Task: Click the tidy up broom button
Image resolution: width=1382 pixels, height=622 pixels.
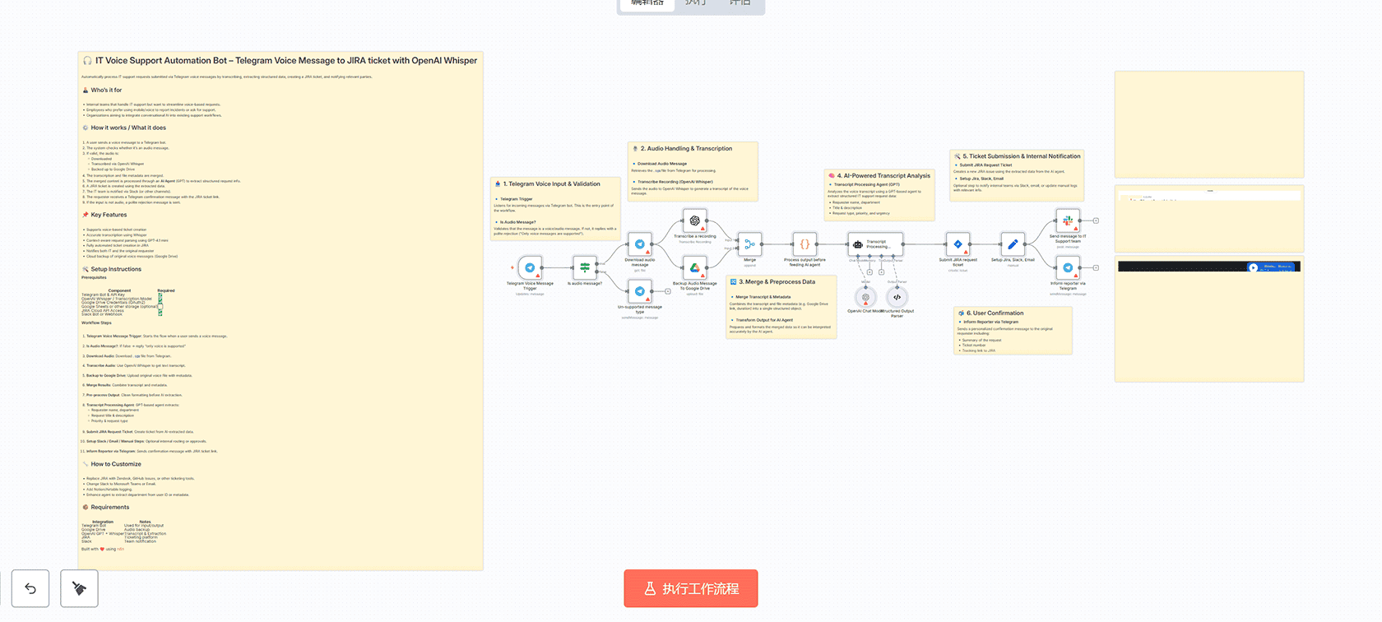Action: click(x=79, y=589)
